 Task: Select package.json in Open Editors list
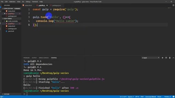coord(12,16)
